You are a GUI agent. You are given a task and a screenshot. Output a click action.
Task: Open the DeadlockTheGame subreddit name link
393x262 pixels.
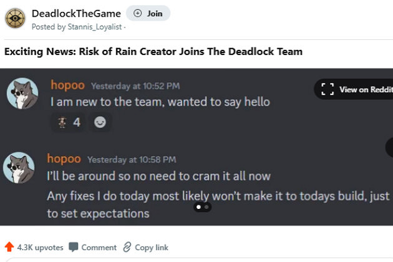pyautogui.click(x=76, y=13)
